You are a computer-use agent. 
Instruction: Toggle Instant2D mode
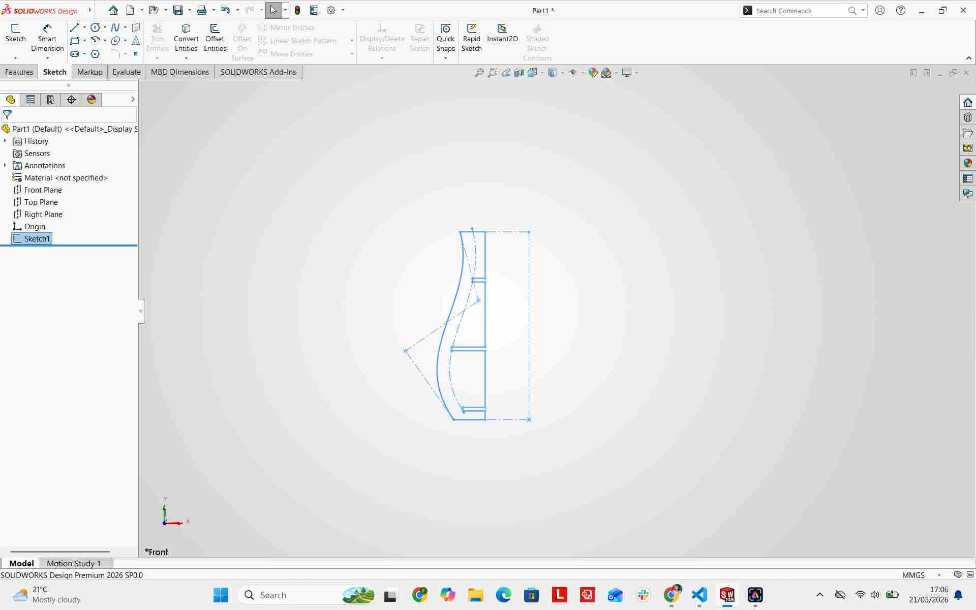pos(502,34)
